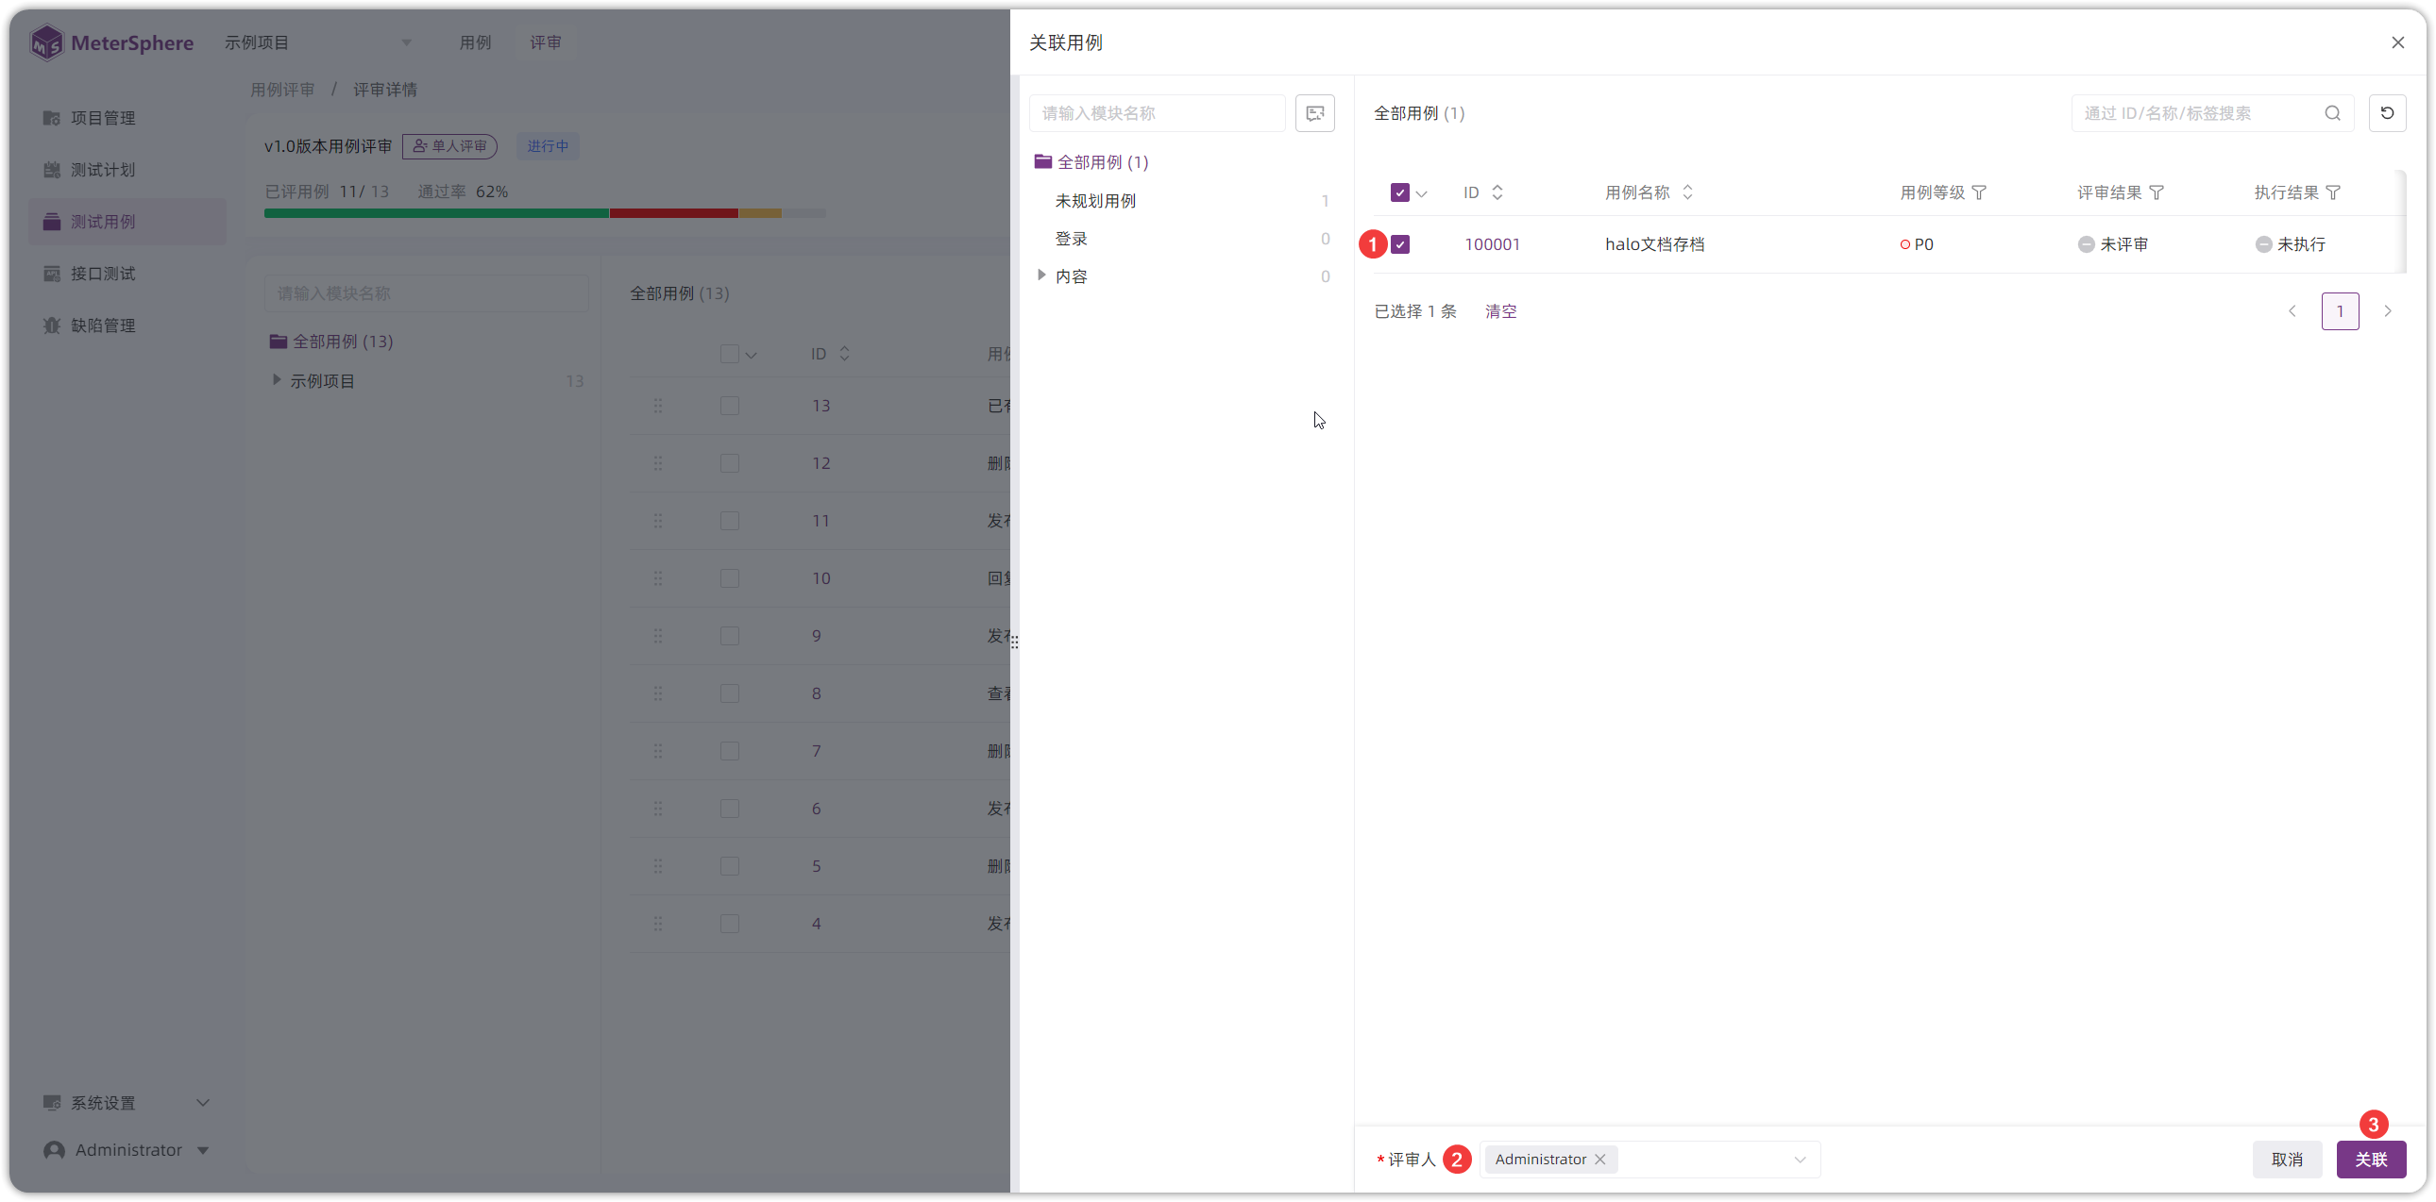The height and width of the screenshot is (1202, 2436).
Task: Open the review result filter icon
Action: [2157, 192]
